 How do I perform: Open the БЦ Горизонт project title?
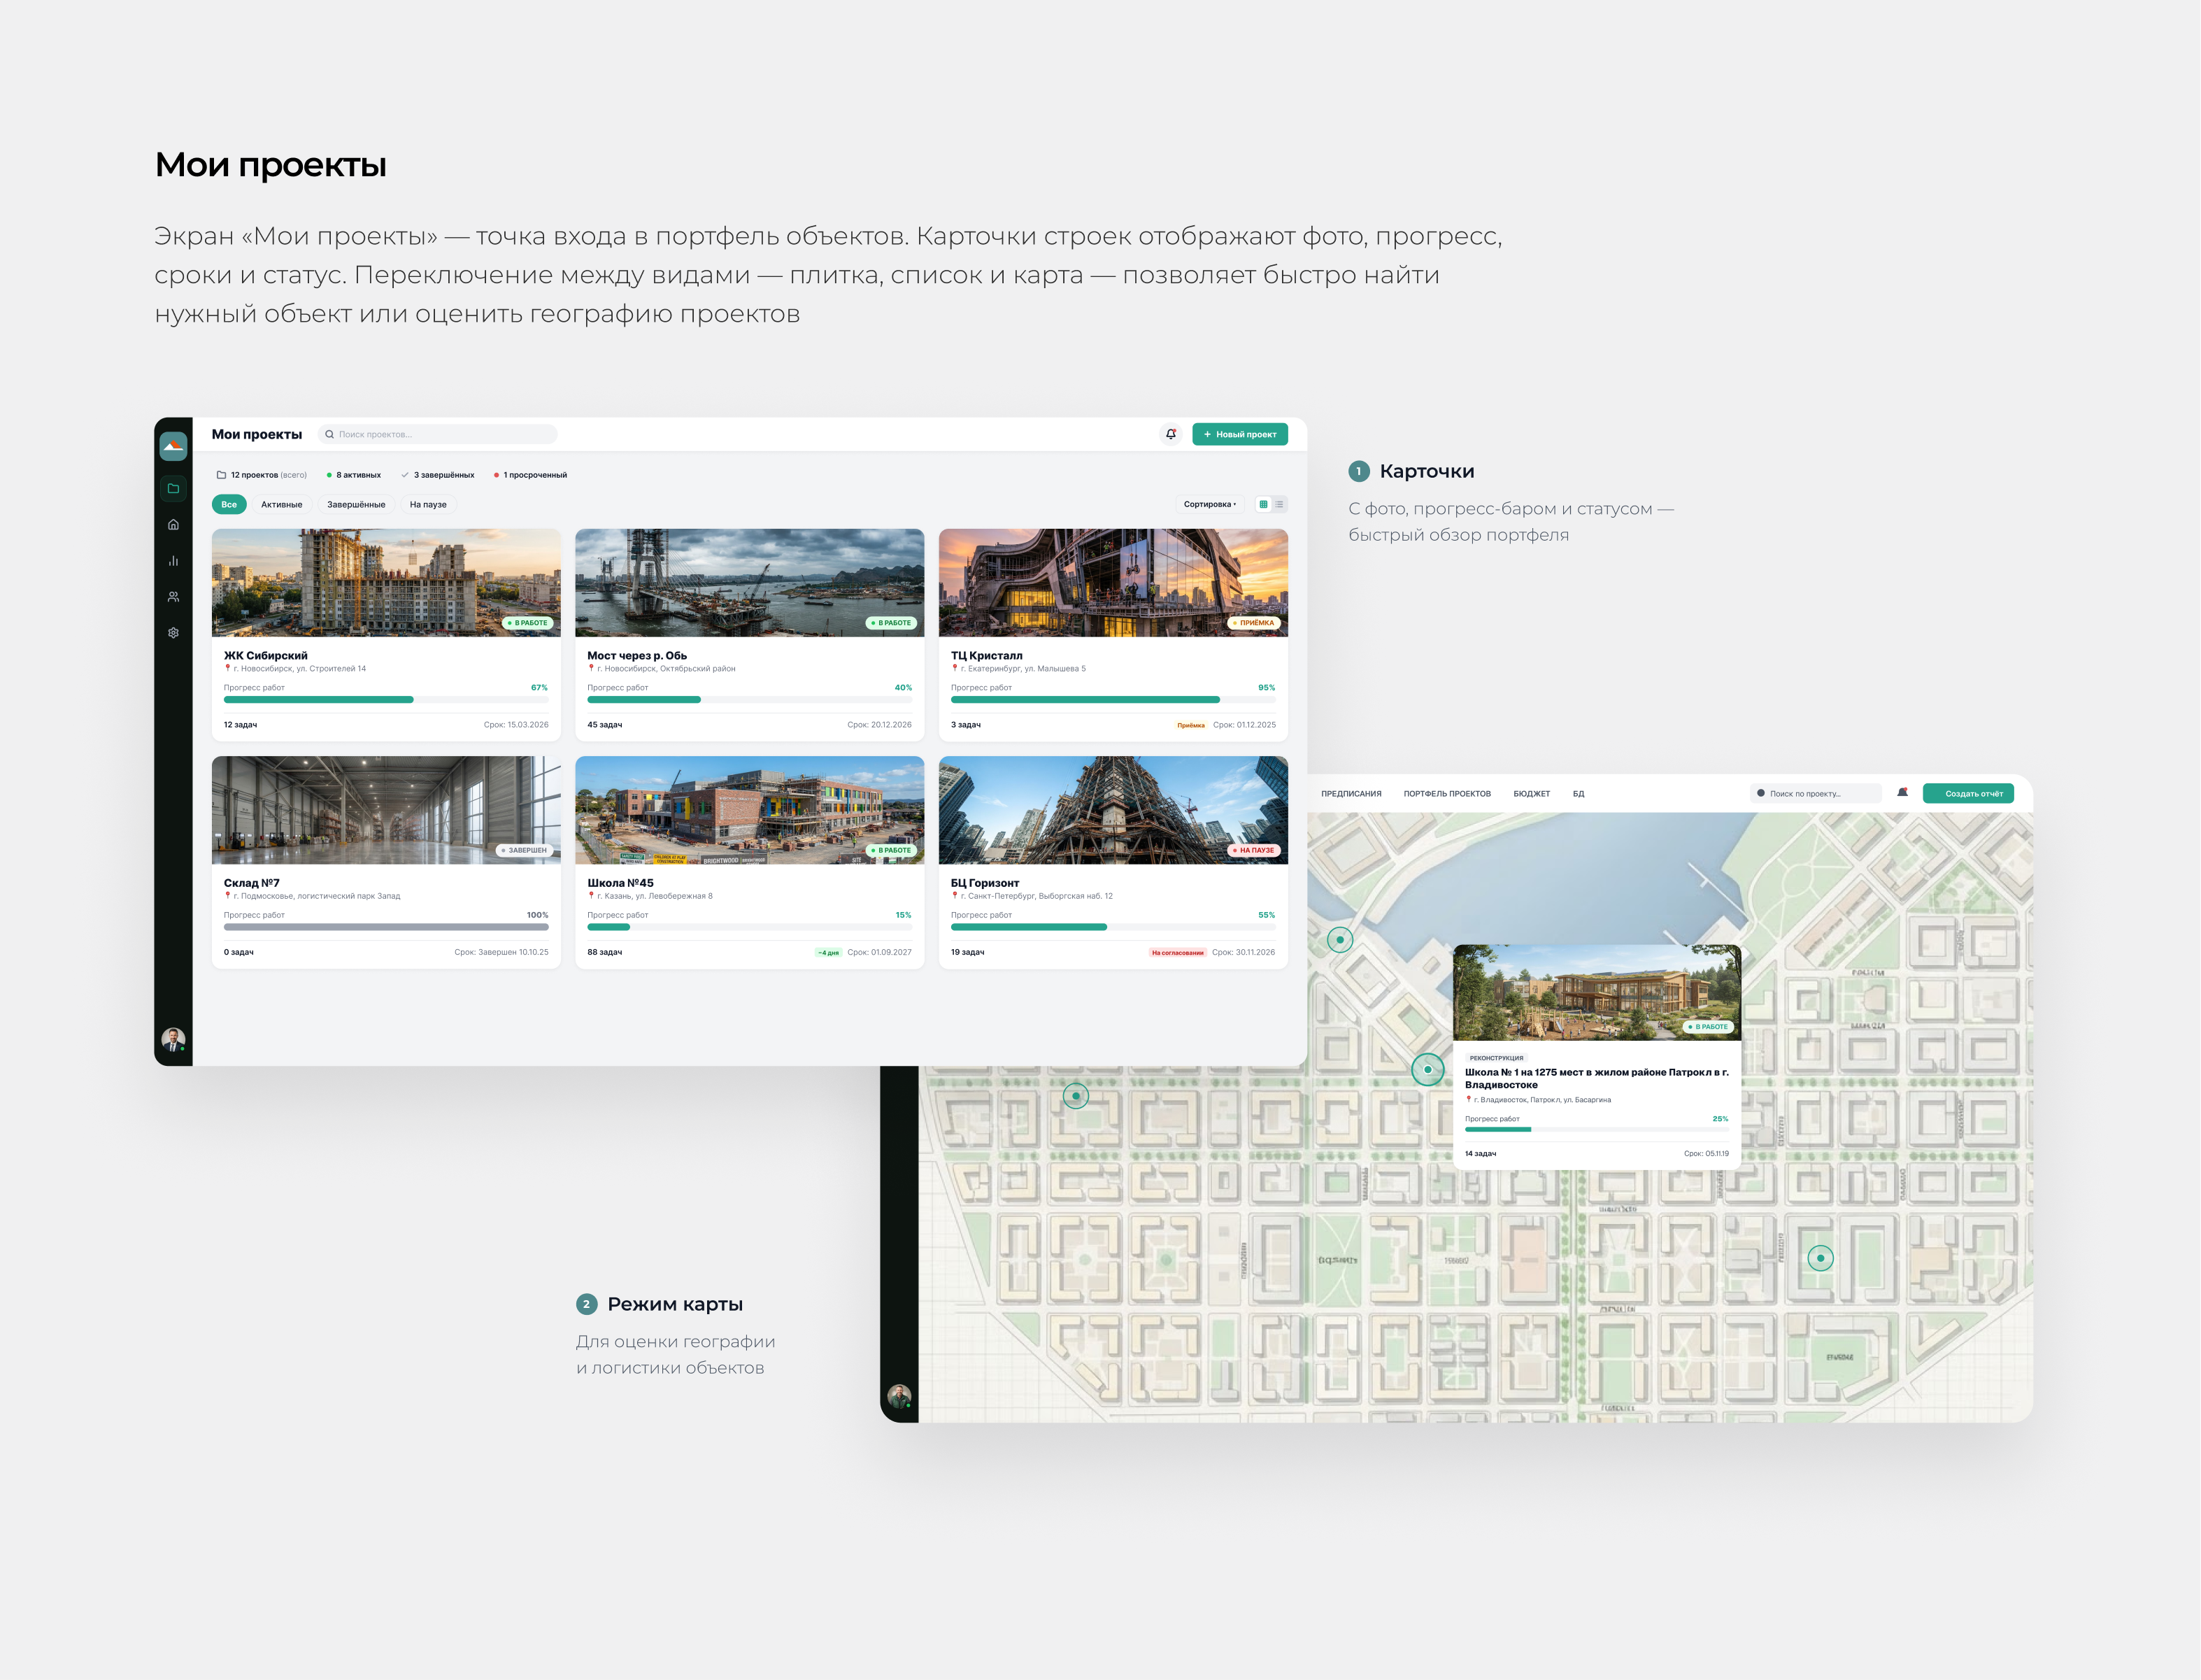(x=985, y=883)
